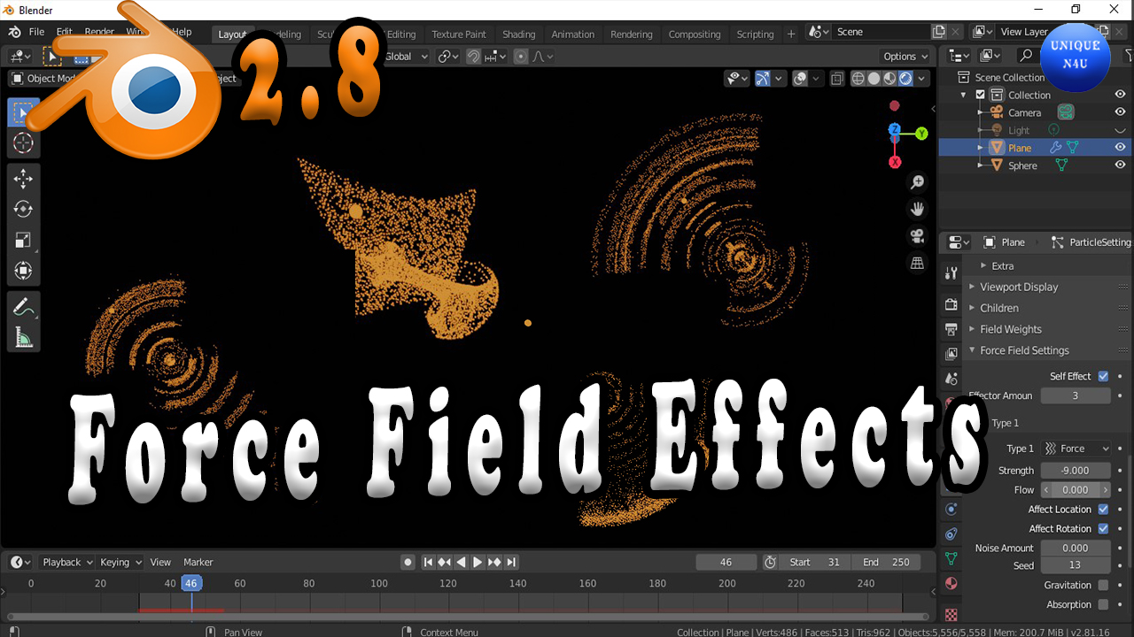Image resolution: width=1134 pixels, height=637 pixels.
Task: Switch to camera view using the camera icon
Action: point(917,235)
